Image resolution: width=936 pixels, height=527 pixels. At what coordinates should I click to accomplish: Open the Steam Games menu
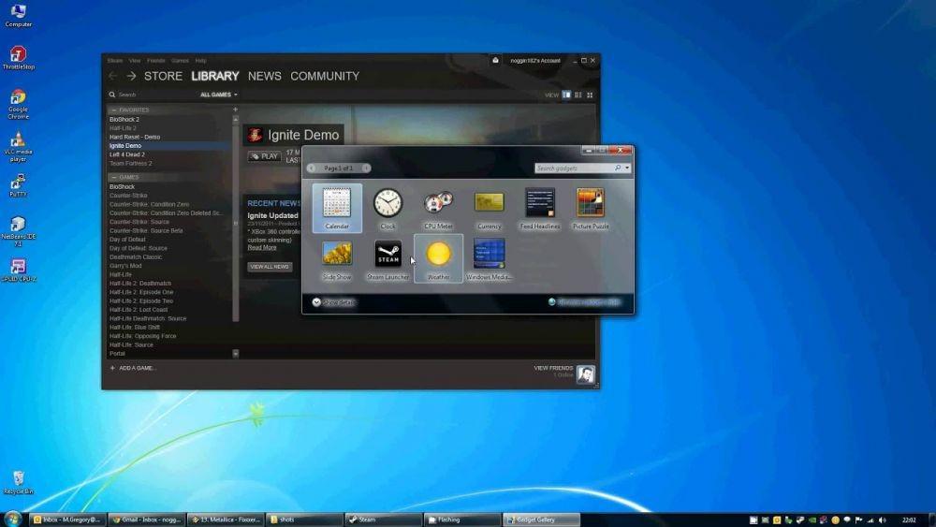click(x=180, y=60)
